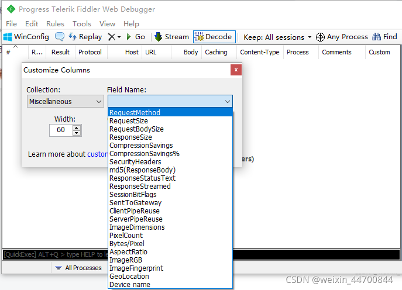
Task: Open the View menu
Action: click(x=107, y=24)
